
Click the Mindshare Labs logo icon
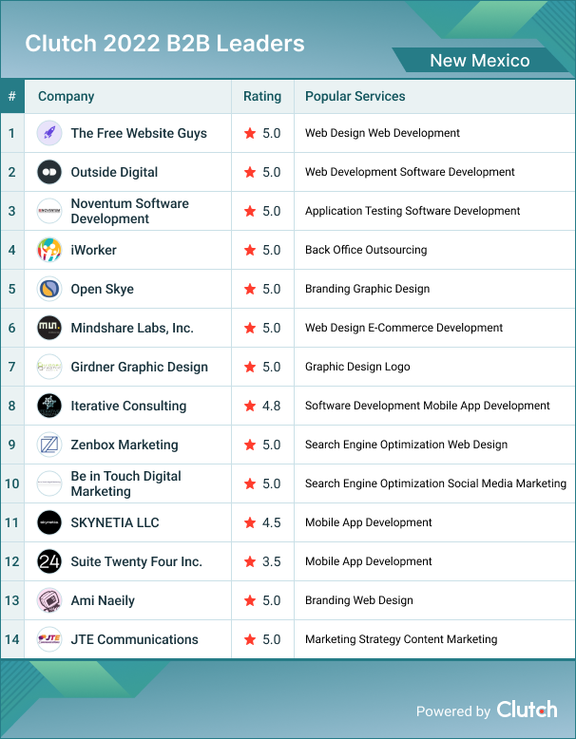tap(49, 328)
